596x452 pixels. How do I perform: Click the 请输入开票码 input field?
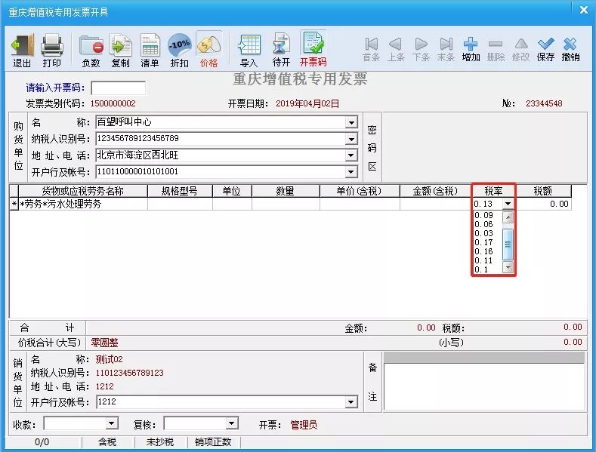coord(118,88)
